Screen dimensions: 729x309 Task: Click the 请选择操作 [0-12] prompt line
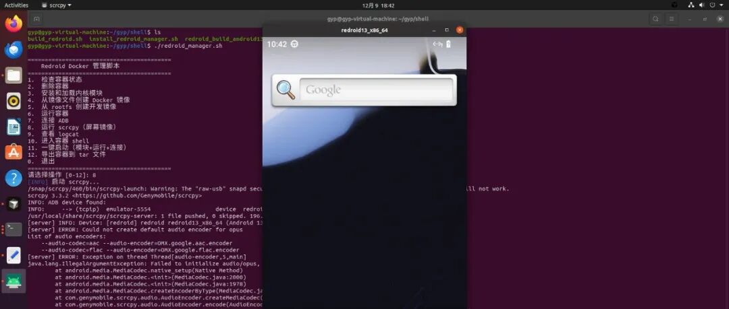coord(62,176)
